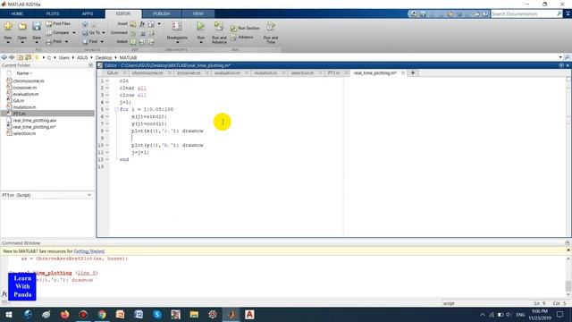572x322 pixels.
Task: Click the Advance button
Action: [x=242, y=38]
